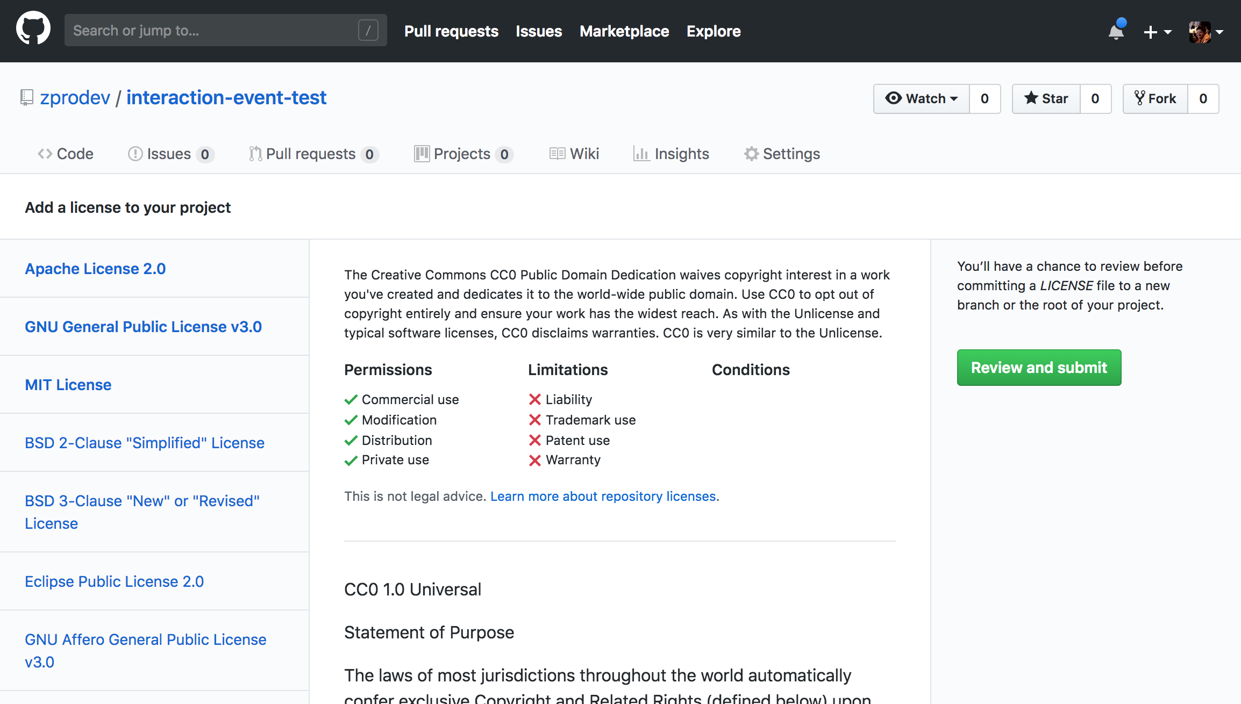Click the Star icon button
The height and width of the screenshot is (704, 1241).
[1046, 99]
